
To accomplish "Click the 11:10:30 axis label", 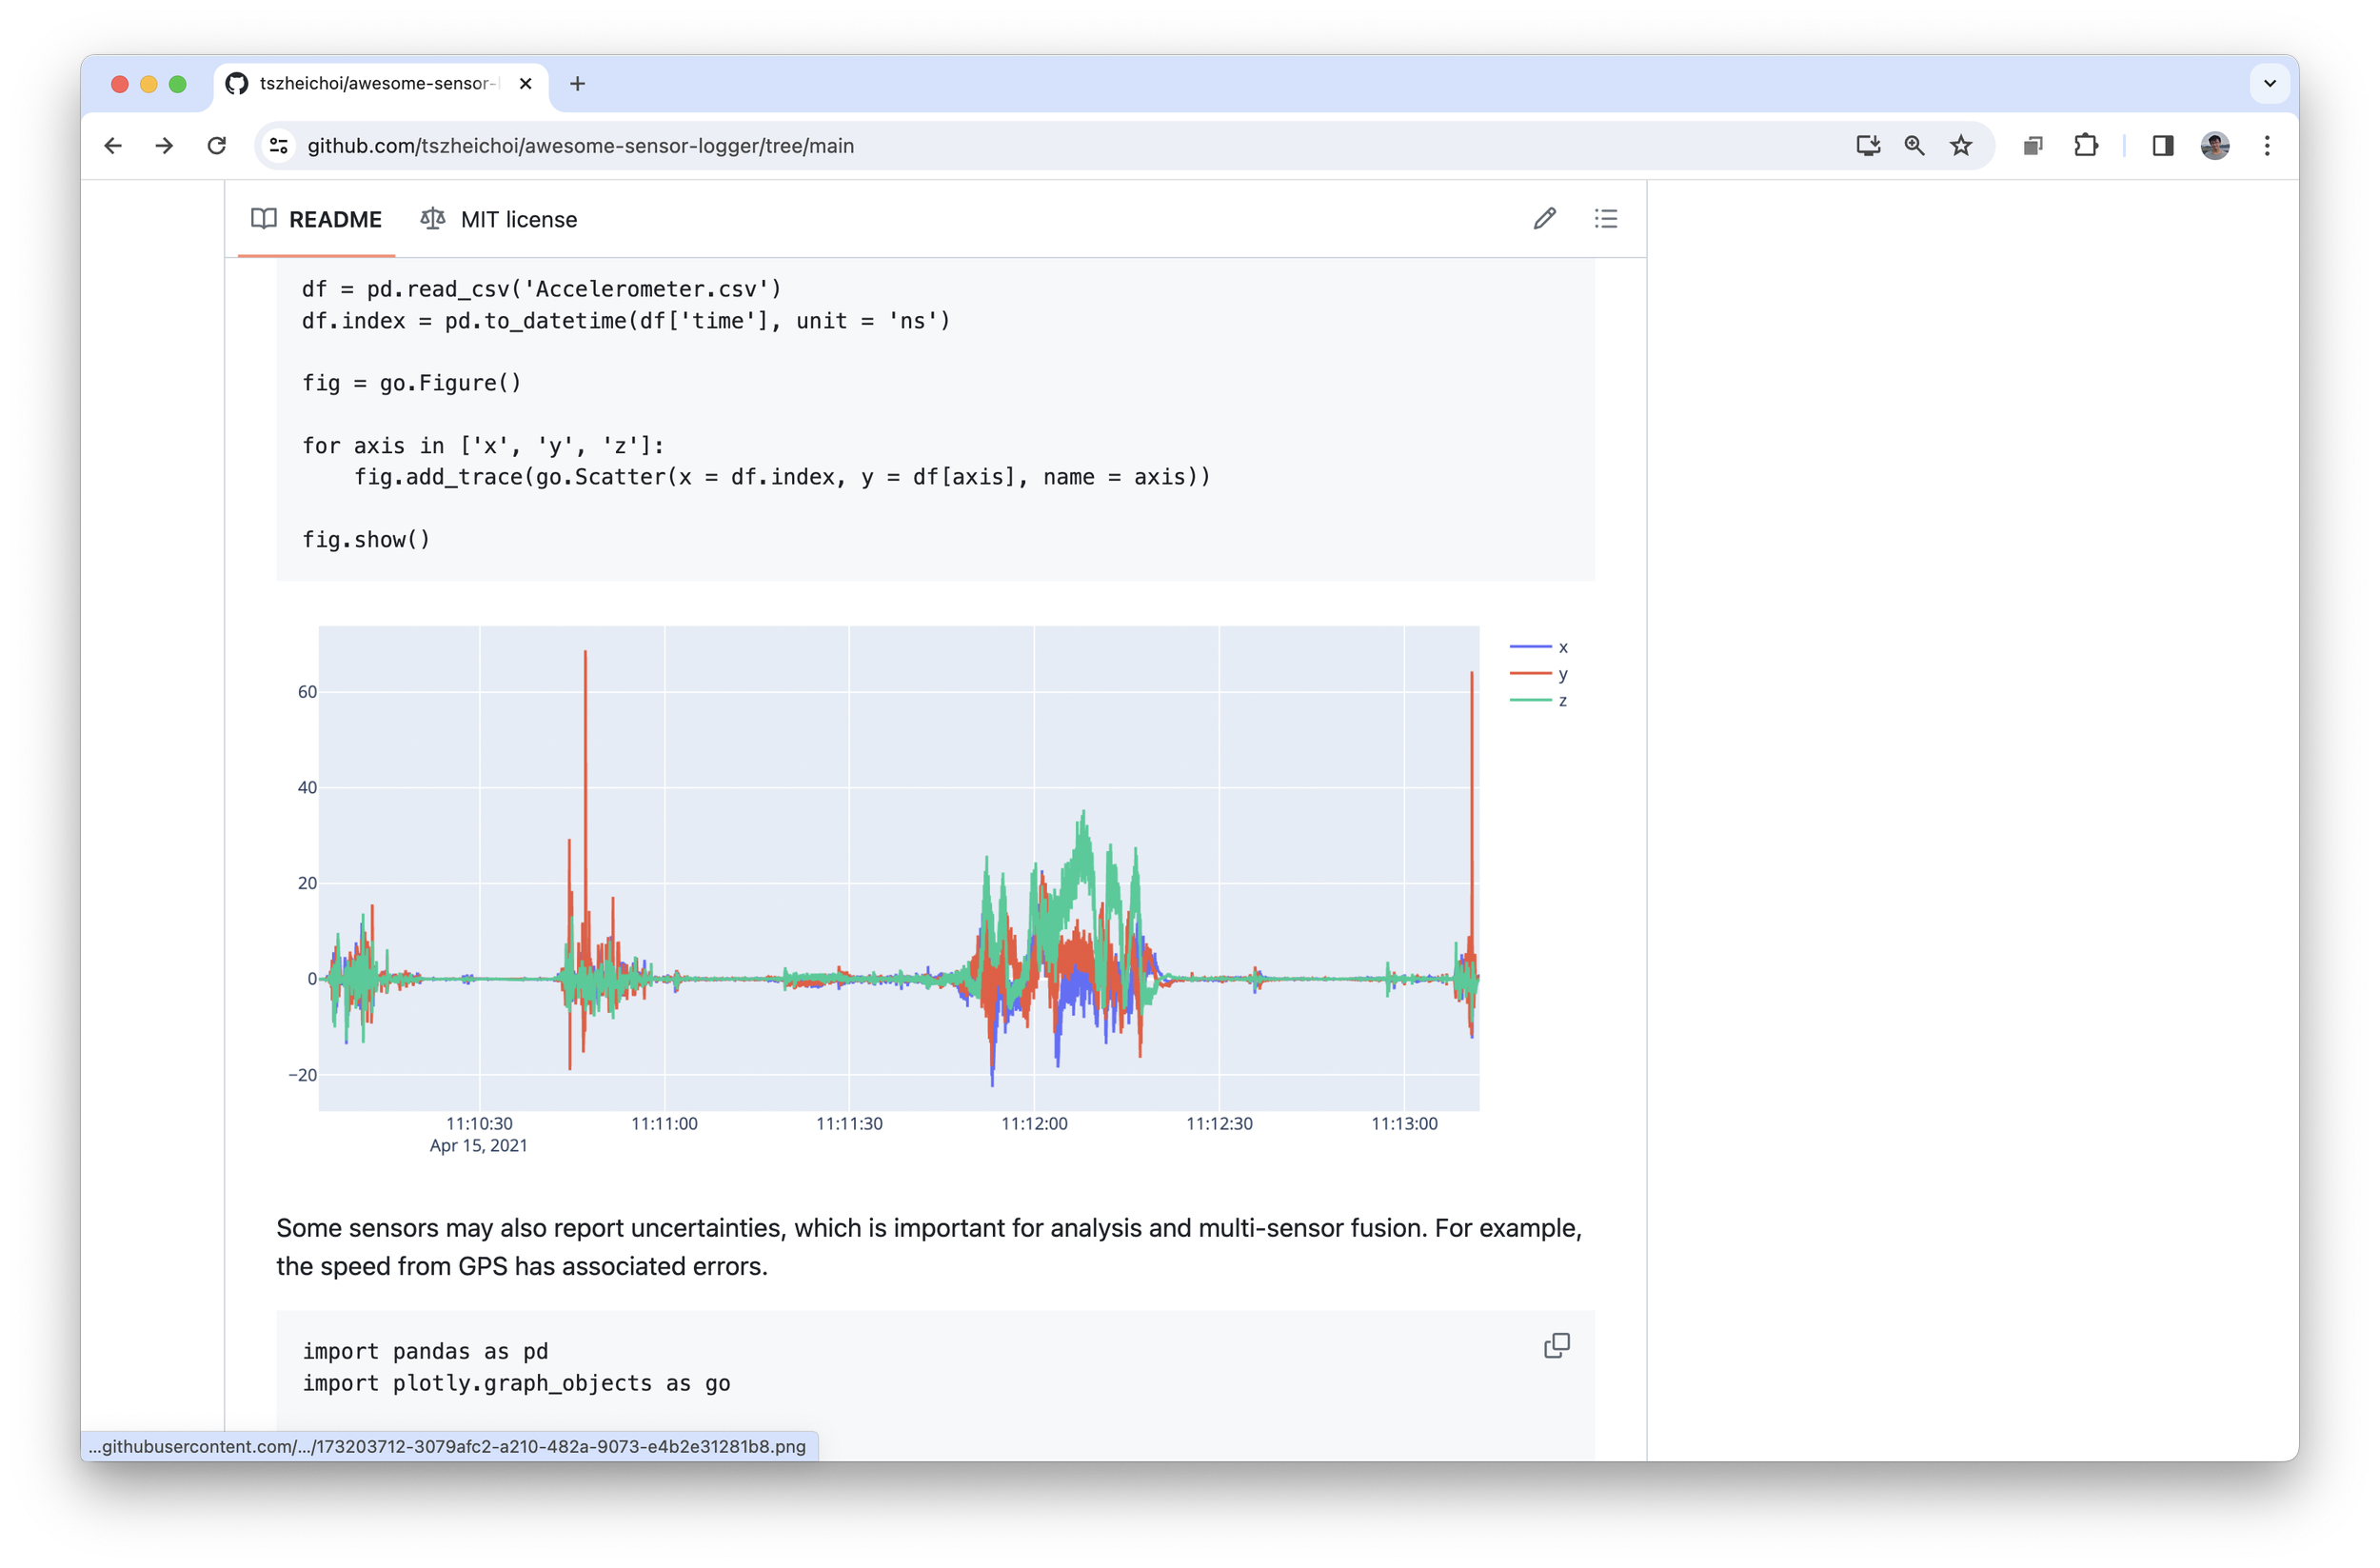I will [x=479, y=1124].
